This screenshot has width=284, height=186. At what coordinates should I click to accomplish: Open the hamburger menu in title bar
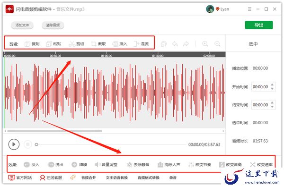pyautogui.click(x=249, y=9)
